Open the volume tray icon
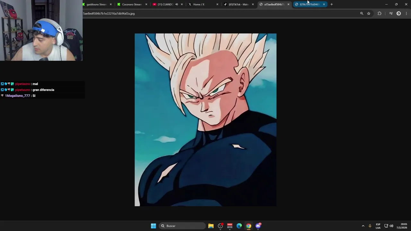 pos(391,226)
